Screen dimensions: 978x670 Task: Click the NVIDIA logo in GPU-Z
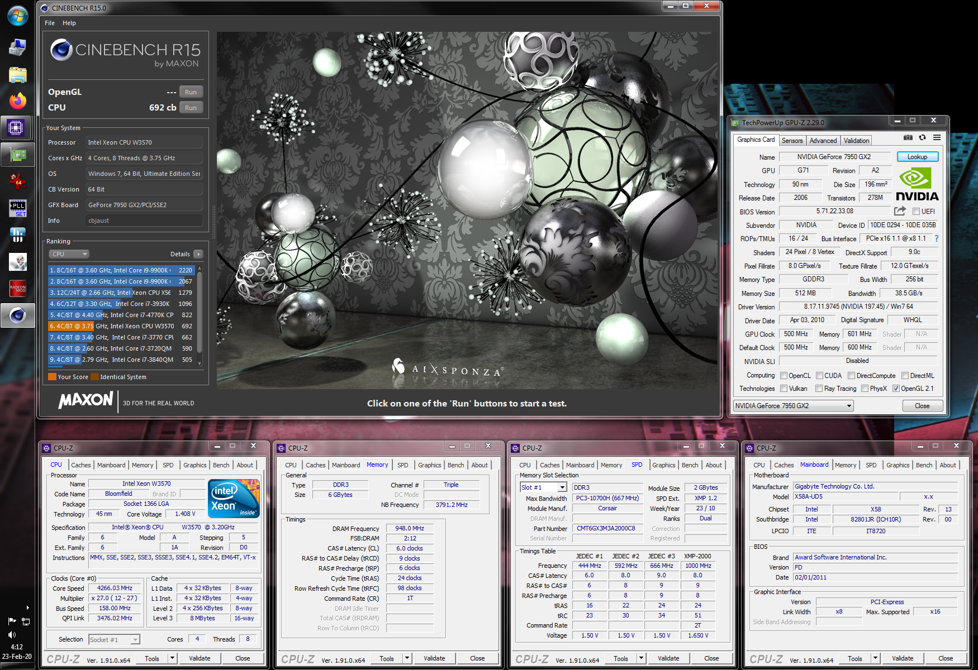(917, 185)
